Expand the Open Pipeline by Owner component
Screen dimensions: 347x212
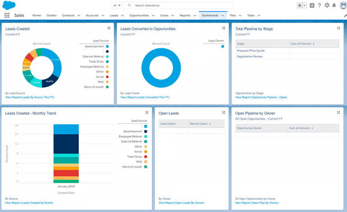tap(338, 112)
